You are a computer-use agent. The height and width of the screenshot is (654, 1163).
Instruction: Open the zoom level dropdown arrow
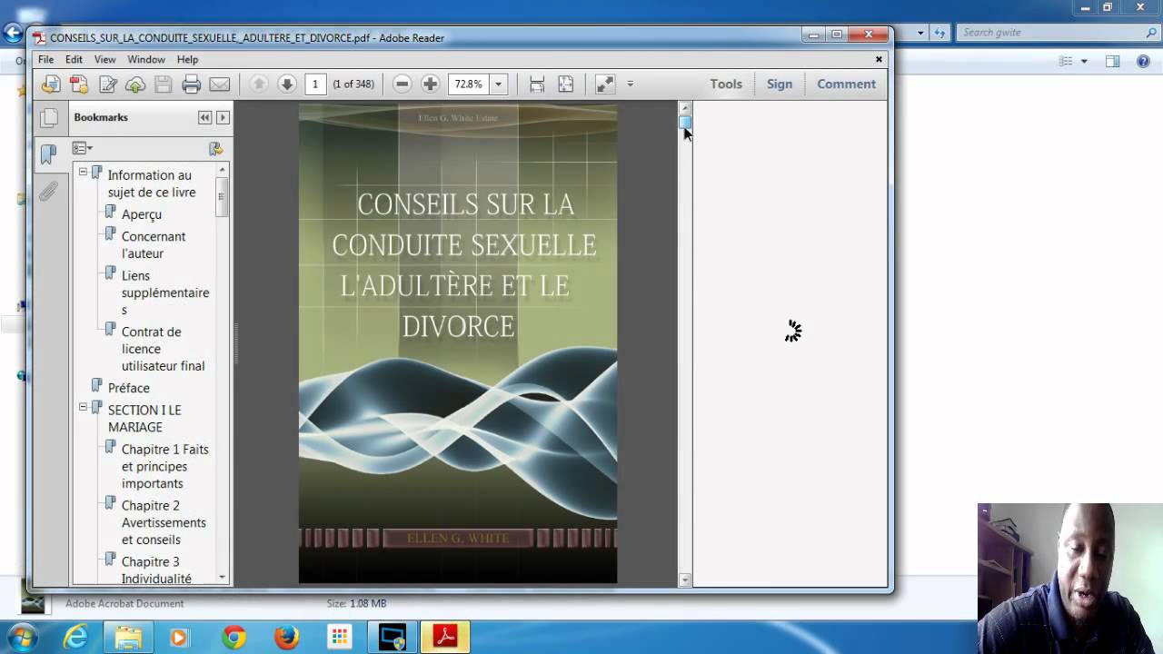tap(498, 84)
